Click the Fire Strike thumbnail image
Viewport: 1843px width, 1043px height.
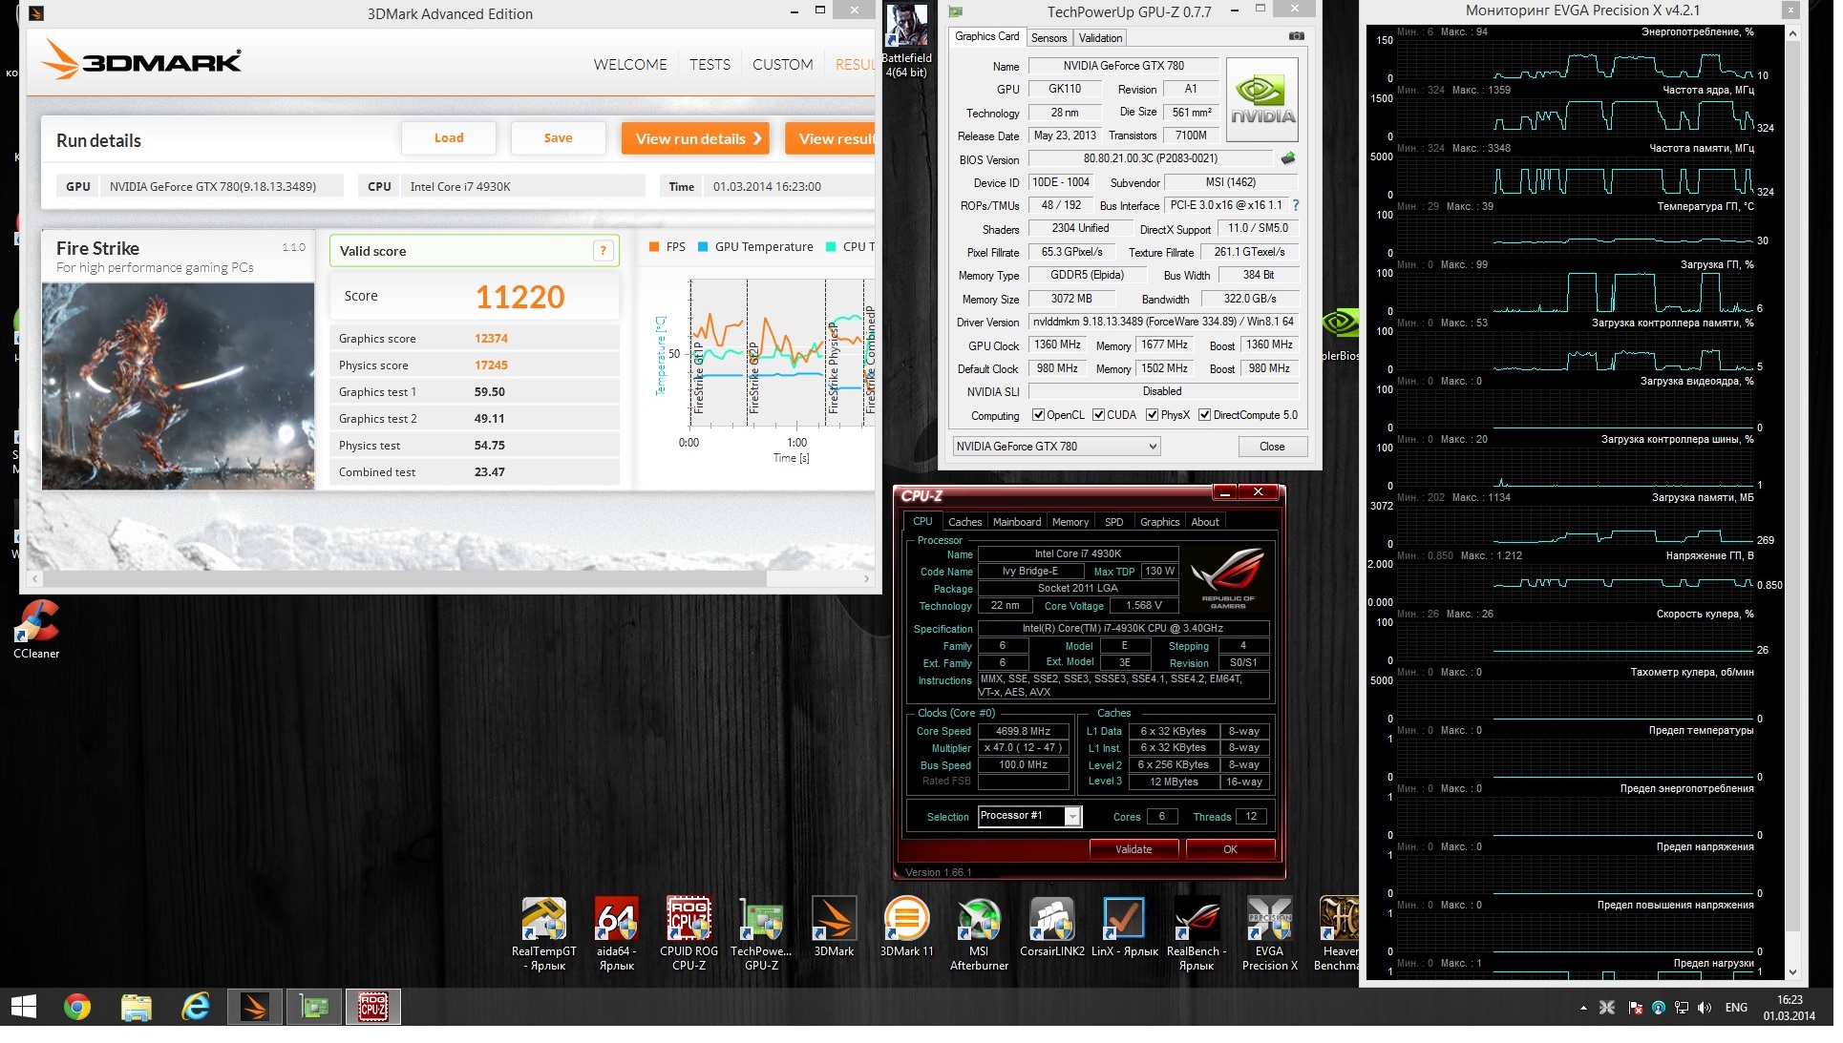(x=178, y=386)
